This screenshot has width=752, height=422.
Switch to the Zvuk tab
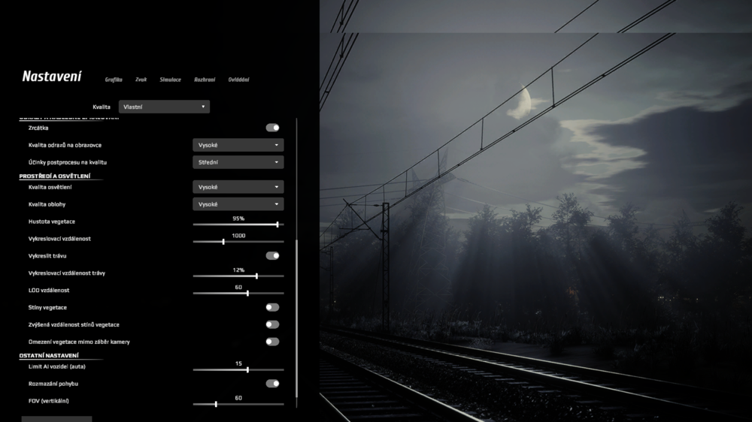[141, 80]
